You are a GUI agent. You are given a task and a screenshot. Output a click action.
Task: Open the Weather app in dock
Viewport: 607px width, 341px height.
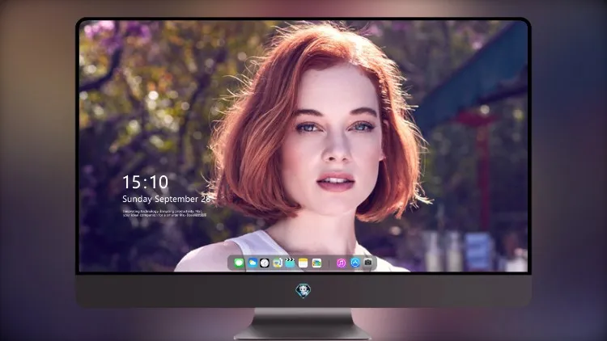pyautogui.click(x=253, y=263)
